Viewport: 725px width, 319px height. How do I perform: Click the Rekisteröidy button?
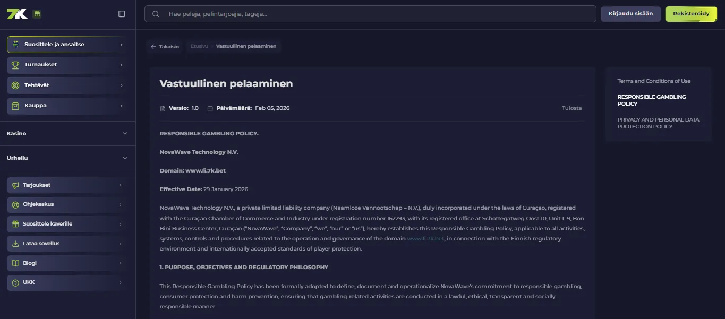(x=691, y=14)
